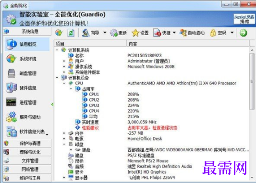Switch to 增强与优化 panel tab
Viewport: 256px width, 183px height.
point(27,152)
